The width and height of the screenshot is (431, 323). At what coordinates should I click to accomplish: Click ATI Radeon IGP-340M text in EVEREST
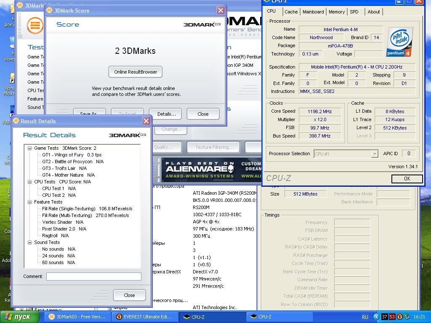(x=225, y=193)
